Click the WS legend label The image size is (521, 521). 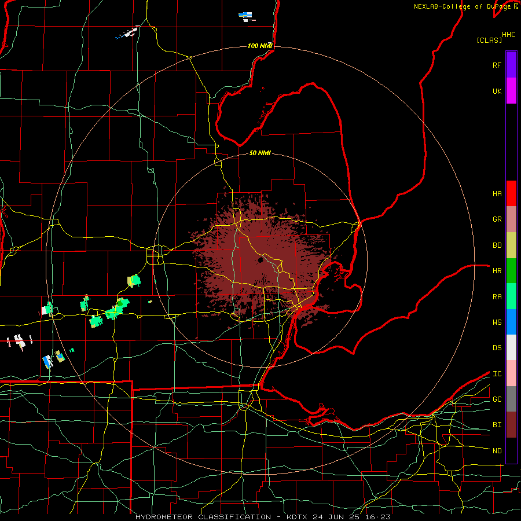coord(497,322)
